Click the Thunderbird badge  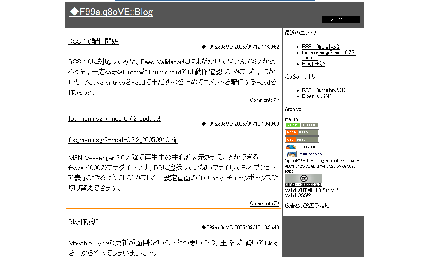pyautogui.click(x=305, y=154)
